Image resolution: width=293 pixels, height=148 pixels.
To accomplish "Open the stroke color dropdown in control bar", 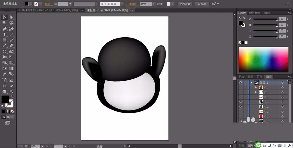I will [40, 4].
